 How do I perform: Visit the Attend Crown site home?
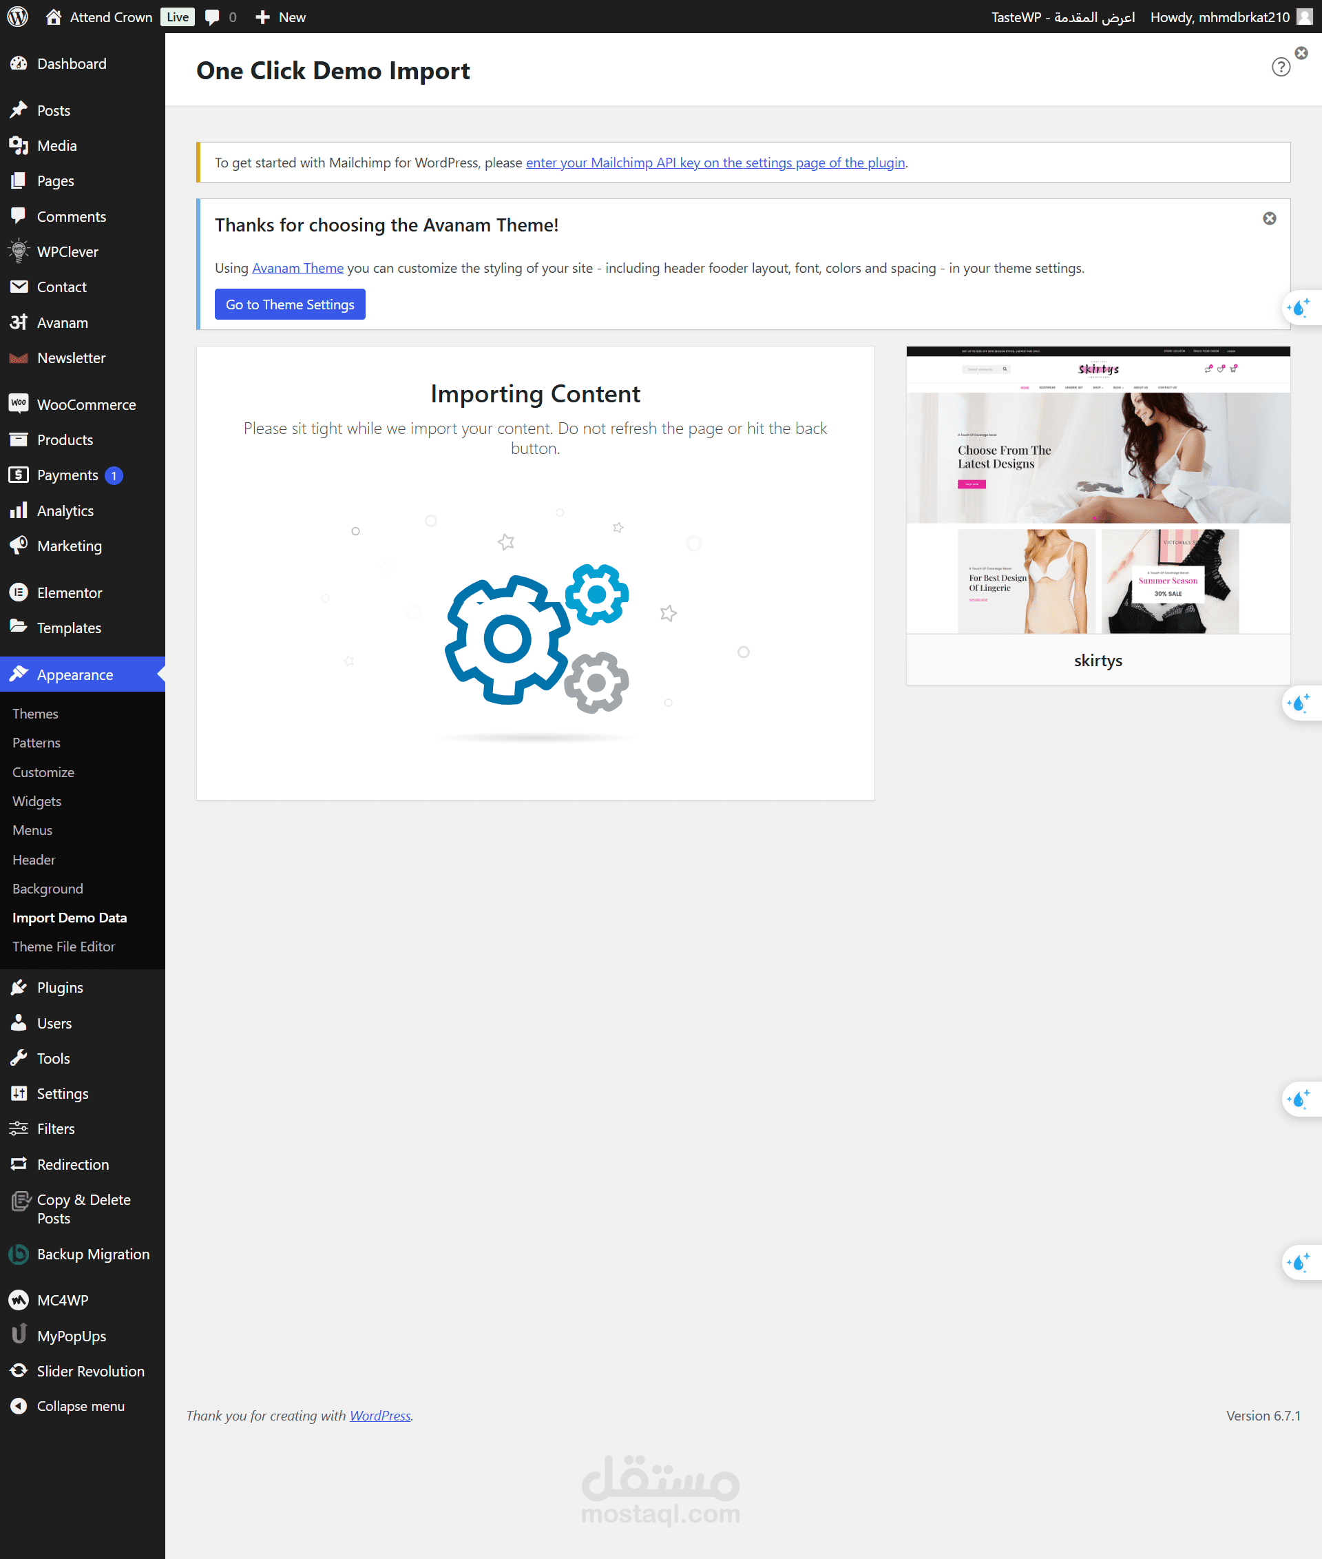coord(110,17)
